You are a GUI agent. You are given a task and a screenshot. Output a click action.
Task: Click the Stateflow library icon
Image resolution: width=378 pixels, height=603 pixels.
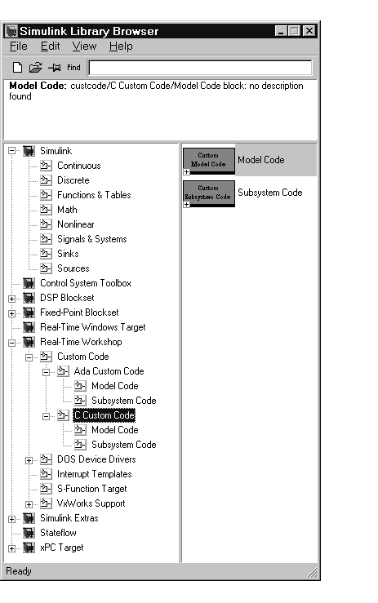pos(29,533)
